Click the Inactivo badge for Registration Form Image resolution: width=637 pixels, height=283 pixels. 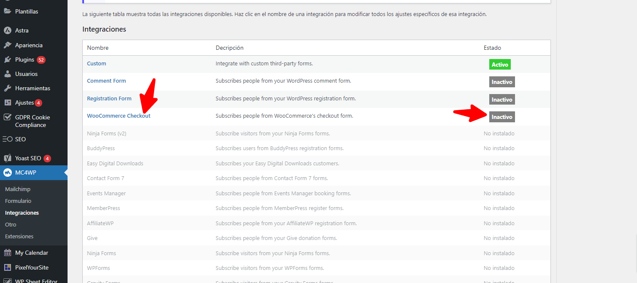click(502, 100)
